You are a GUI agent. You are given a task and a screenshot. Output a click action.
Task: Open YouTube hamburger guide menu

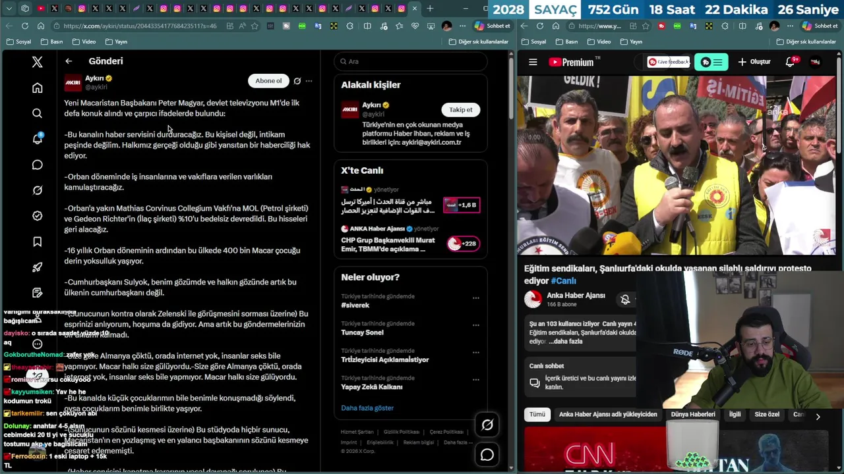click(x=533, y=62)
